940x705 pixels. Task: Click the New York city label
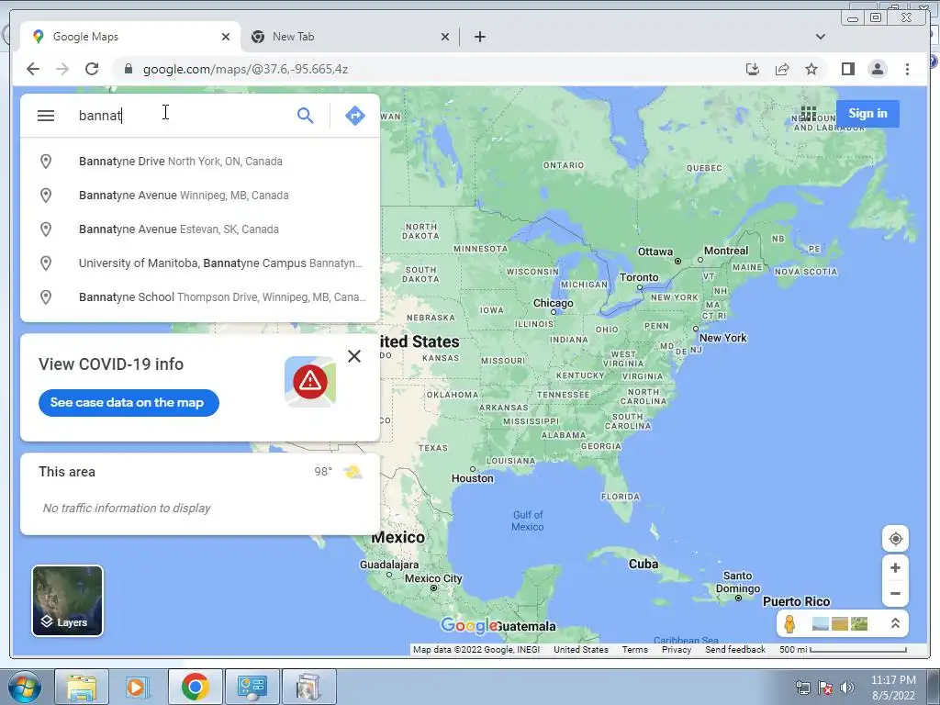point(723,338)
